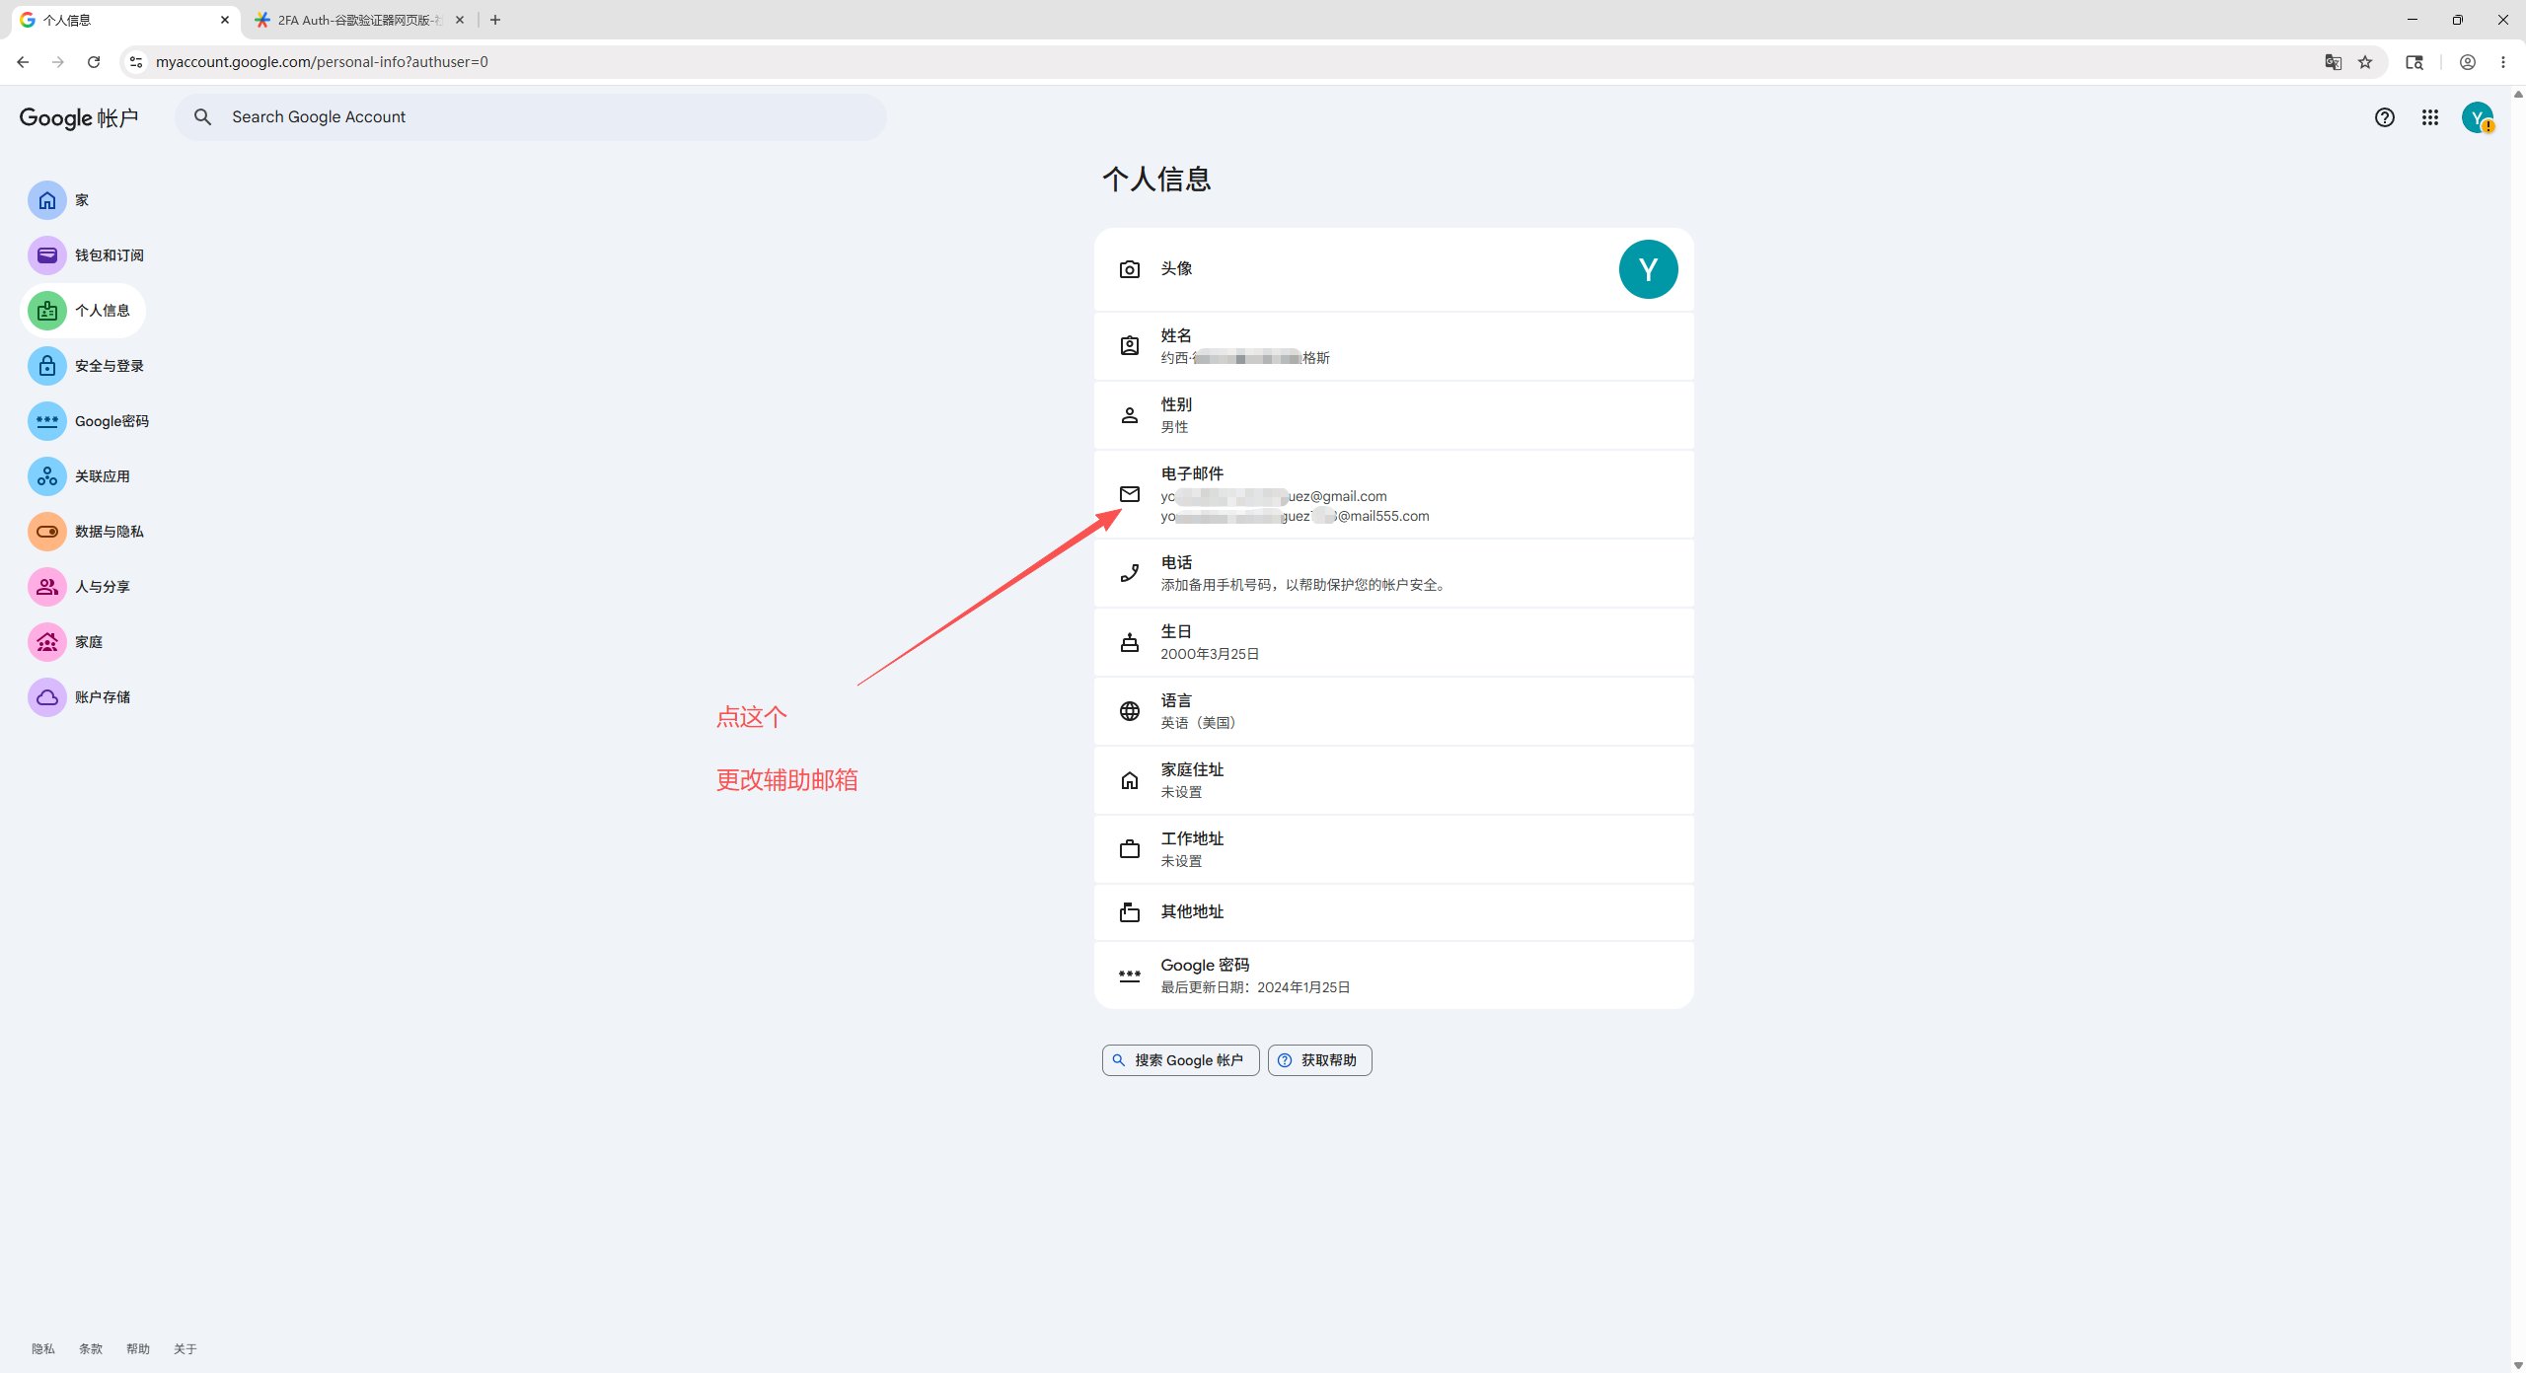Viewport: 2526px width, 1373px height.
Task: Click the camera icon for 头像
Action: pyautogui.click(x=1130, y=269)
